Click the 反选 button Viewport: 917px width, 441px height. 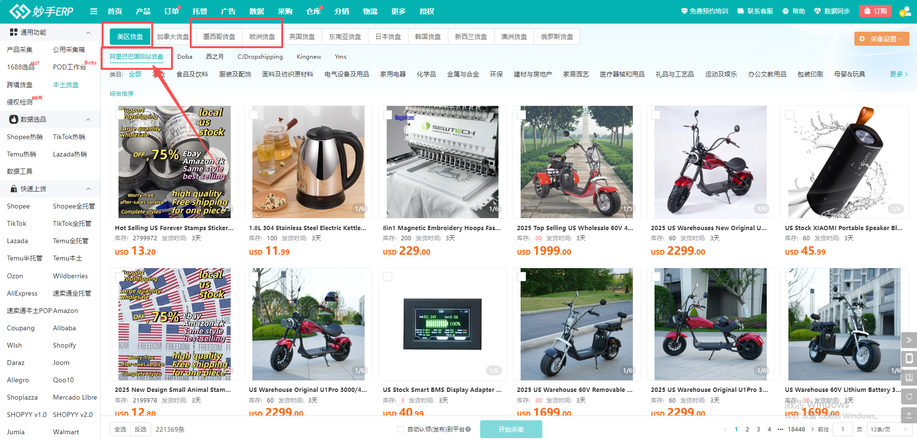pos(141,429)
